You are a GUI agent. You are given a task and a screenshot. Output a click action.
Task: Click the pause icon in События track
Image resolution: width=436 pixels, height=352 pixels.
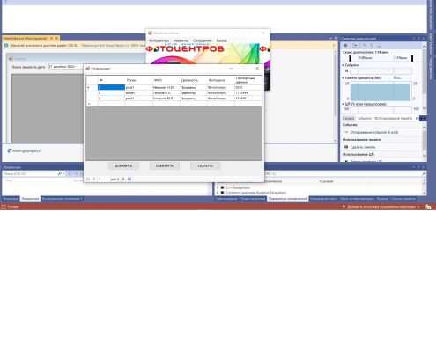click(x=346, y=70)
